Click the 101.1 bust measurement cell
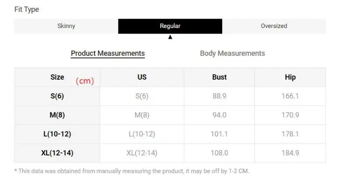Screen dimensions: 345x183 click(x=219, y=134)
